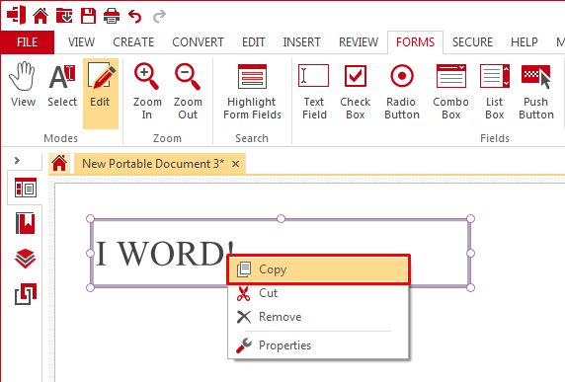The image size is (565, 382).
Task: Click the right-middle resize handle of text field
Action: pos(470,253)
